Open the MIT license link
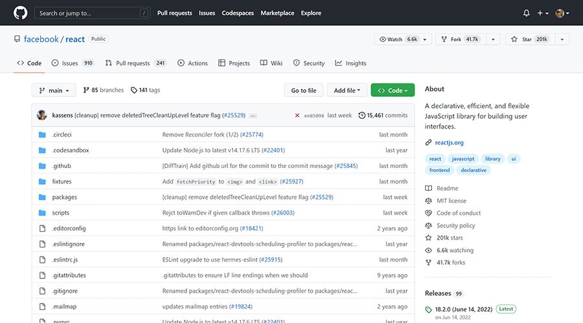The width and height of the screenshot is (583, 323). pos(446,201)
